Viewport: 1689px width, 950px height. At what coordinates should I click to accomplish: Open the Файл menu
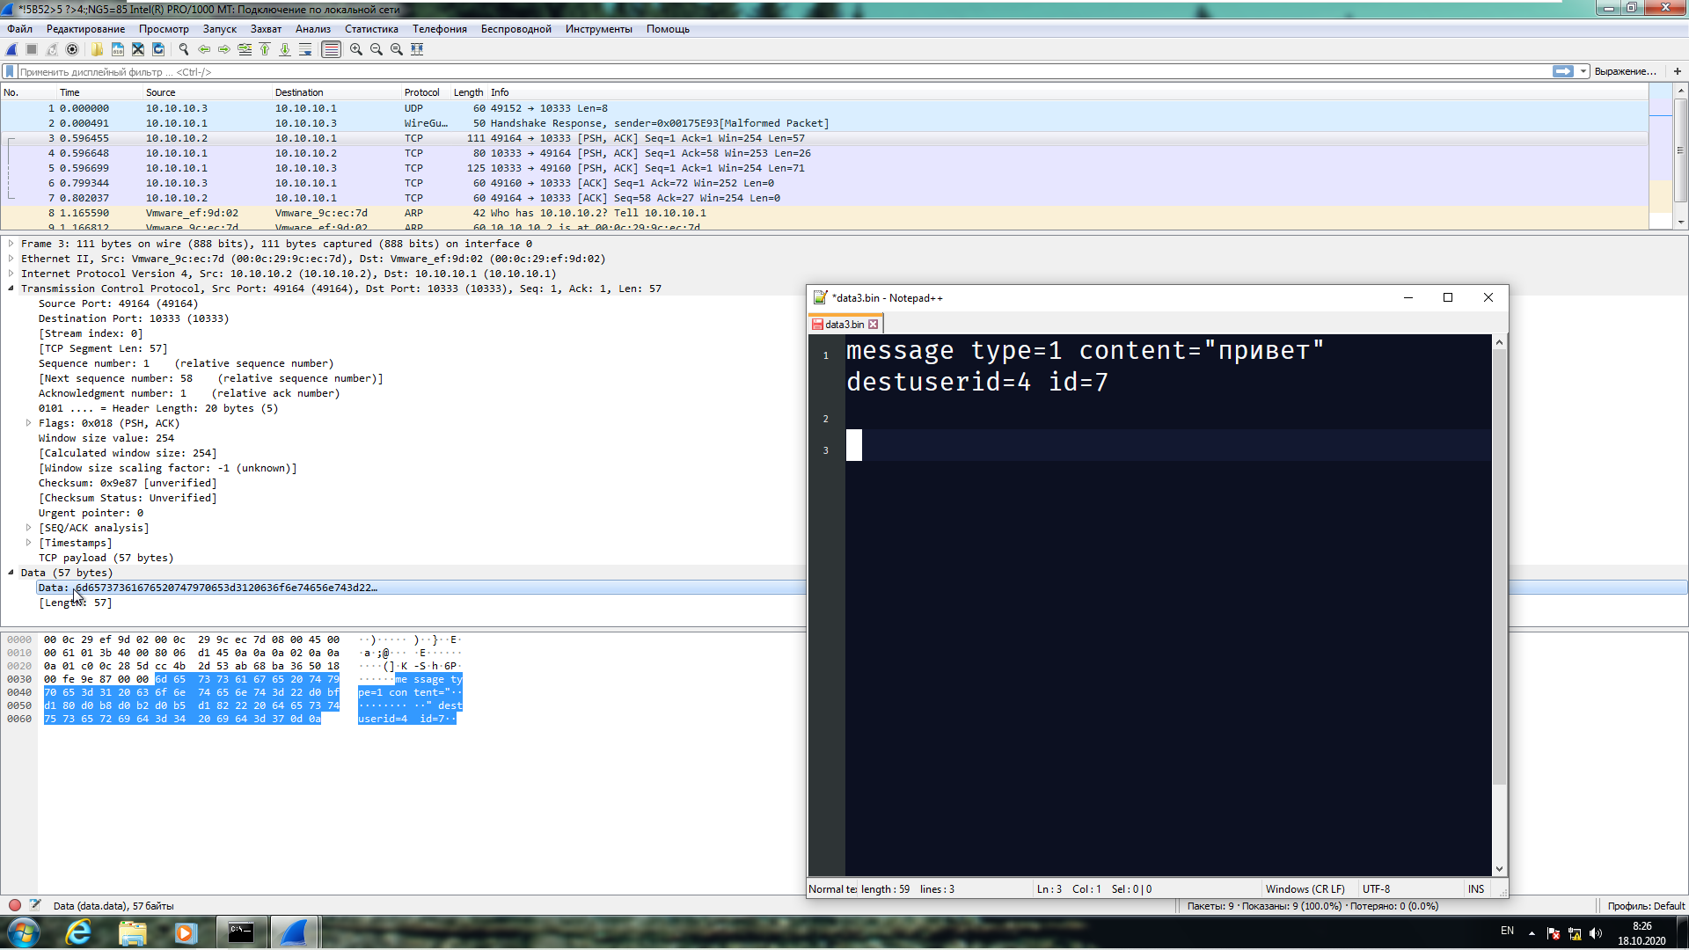(x=19, y=29)
